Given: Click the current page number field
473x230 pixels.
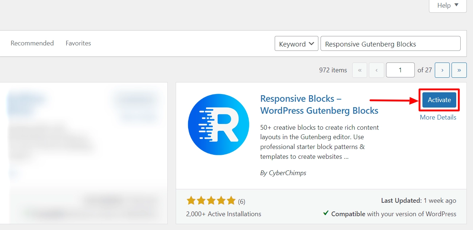Looking at the screenshot, I should 400,70.
